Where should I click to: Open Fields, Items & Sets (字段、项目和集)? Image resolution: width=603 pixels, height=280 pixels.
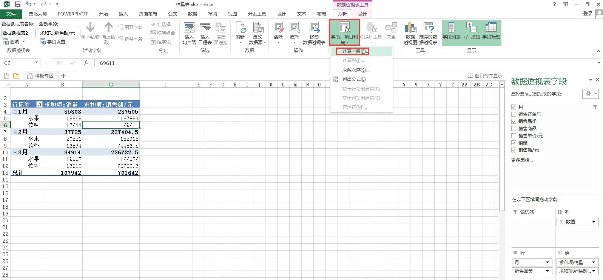point(344,33)
